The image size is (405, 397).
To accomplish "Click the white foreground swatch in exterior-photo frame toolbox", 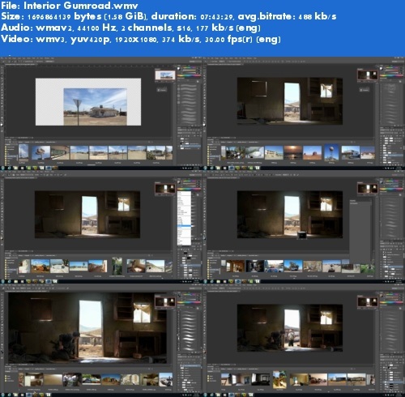I will pos(2,125).
